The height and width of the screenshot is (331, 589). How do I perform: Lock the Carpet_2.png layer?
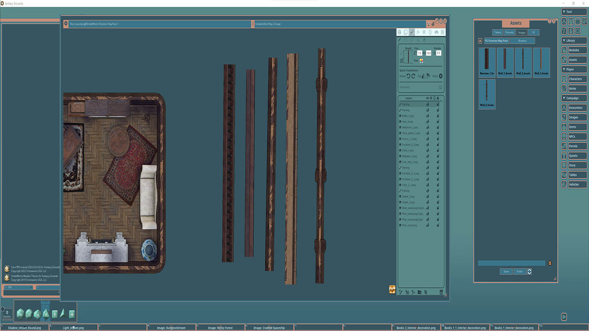[438, 196]
